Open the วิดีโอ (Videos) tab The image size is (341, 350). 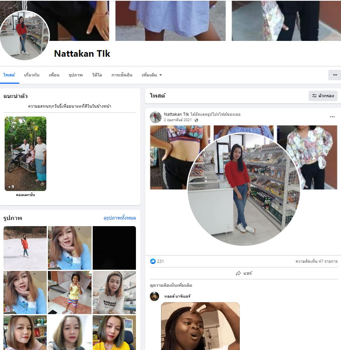point(97,75)
